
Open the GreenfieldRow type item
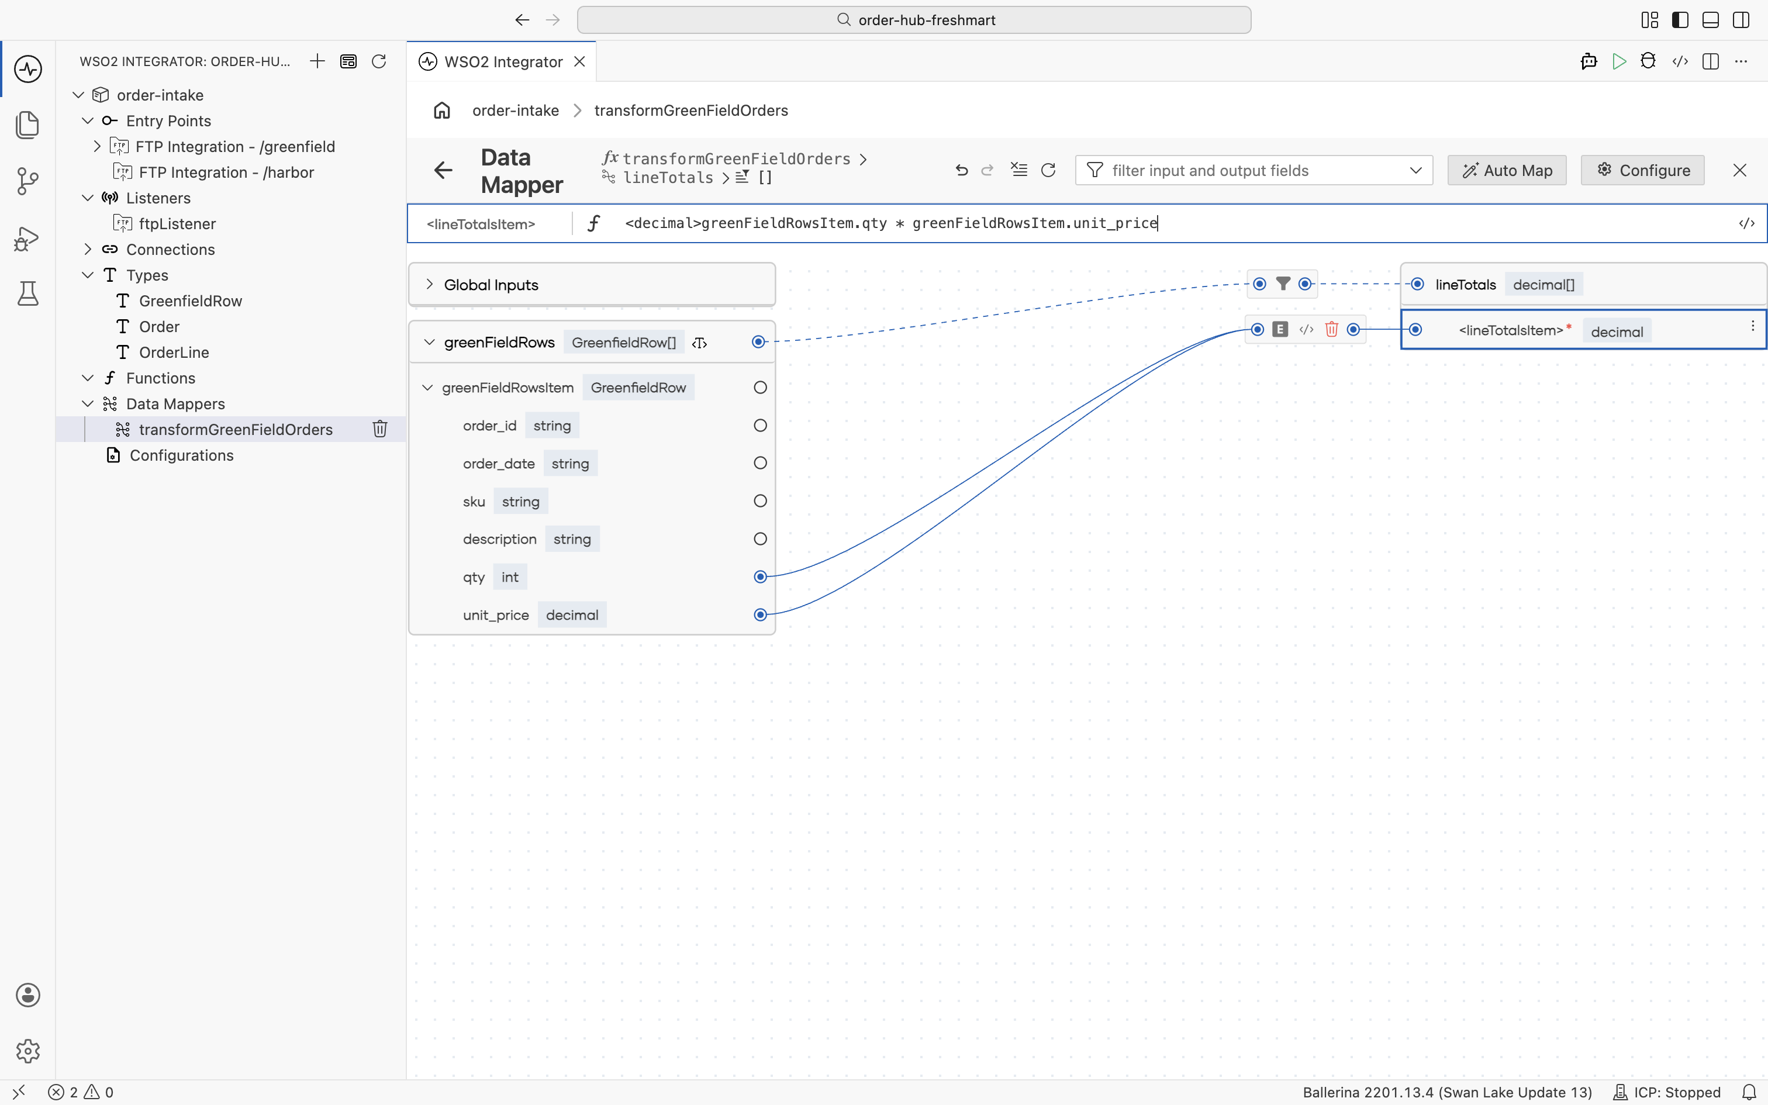coord(191,301)
